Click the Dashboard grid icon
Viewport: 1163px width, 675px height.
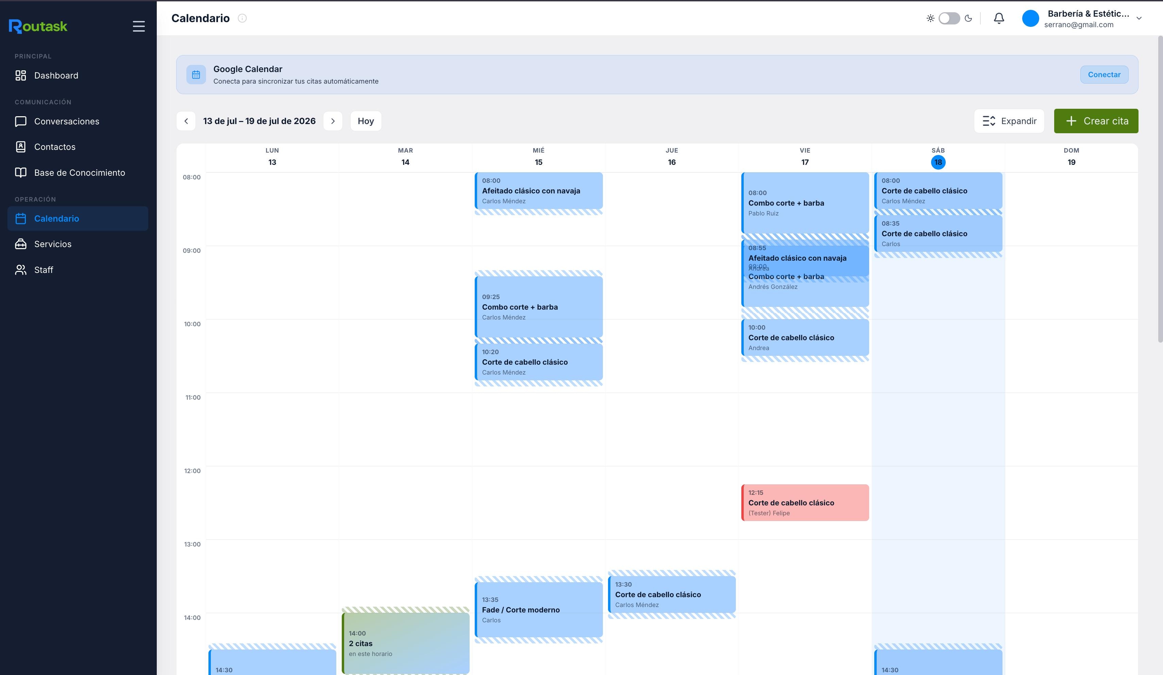(21, 76)
